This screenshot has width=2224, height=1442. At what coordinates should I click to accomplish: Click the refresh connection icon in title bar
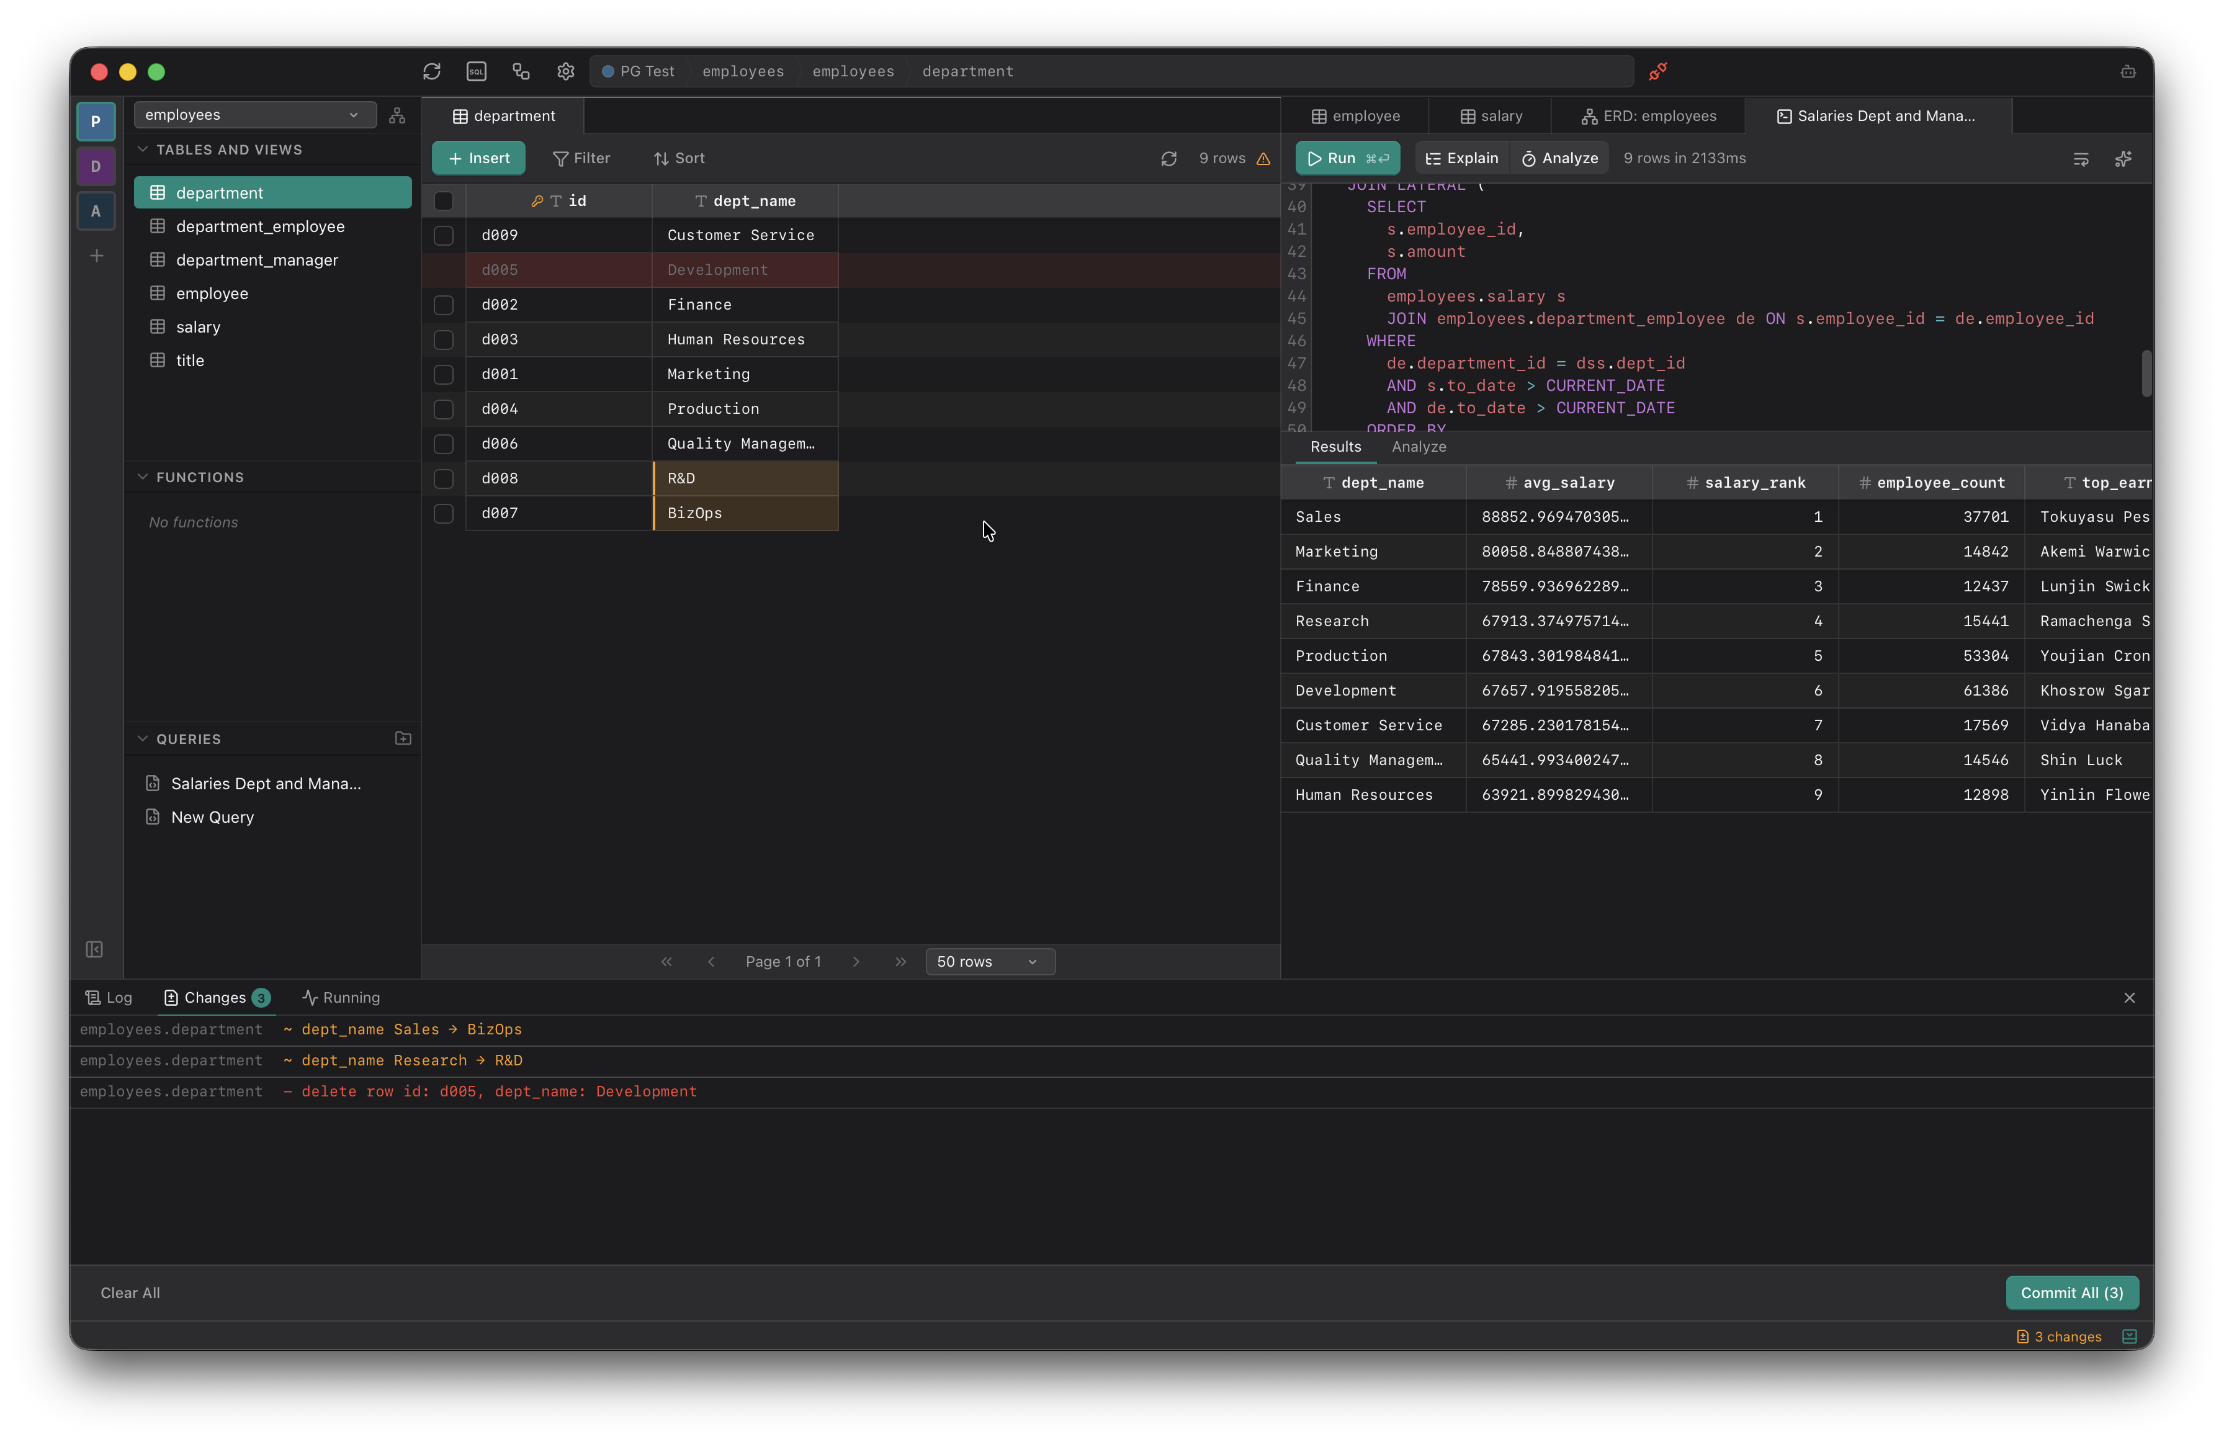[431, 71]
